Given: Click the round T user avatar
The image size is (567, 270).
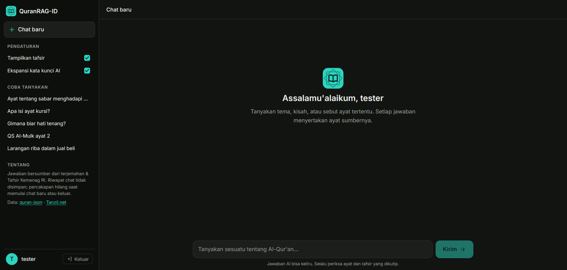Looking at the screenshot, I should tap(12, 259).
